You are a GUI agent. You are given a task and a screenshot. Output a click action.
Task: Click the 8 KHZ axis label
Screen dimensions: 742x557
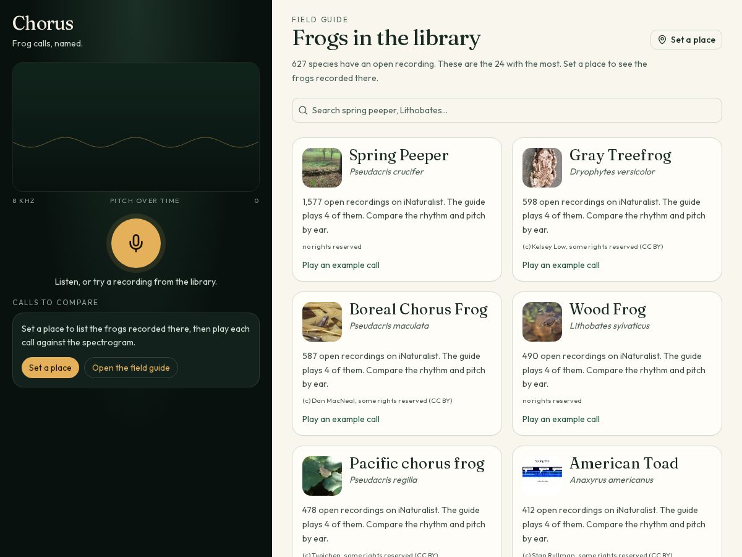[x=23, y=201]
